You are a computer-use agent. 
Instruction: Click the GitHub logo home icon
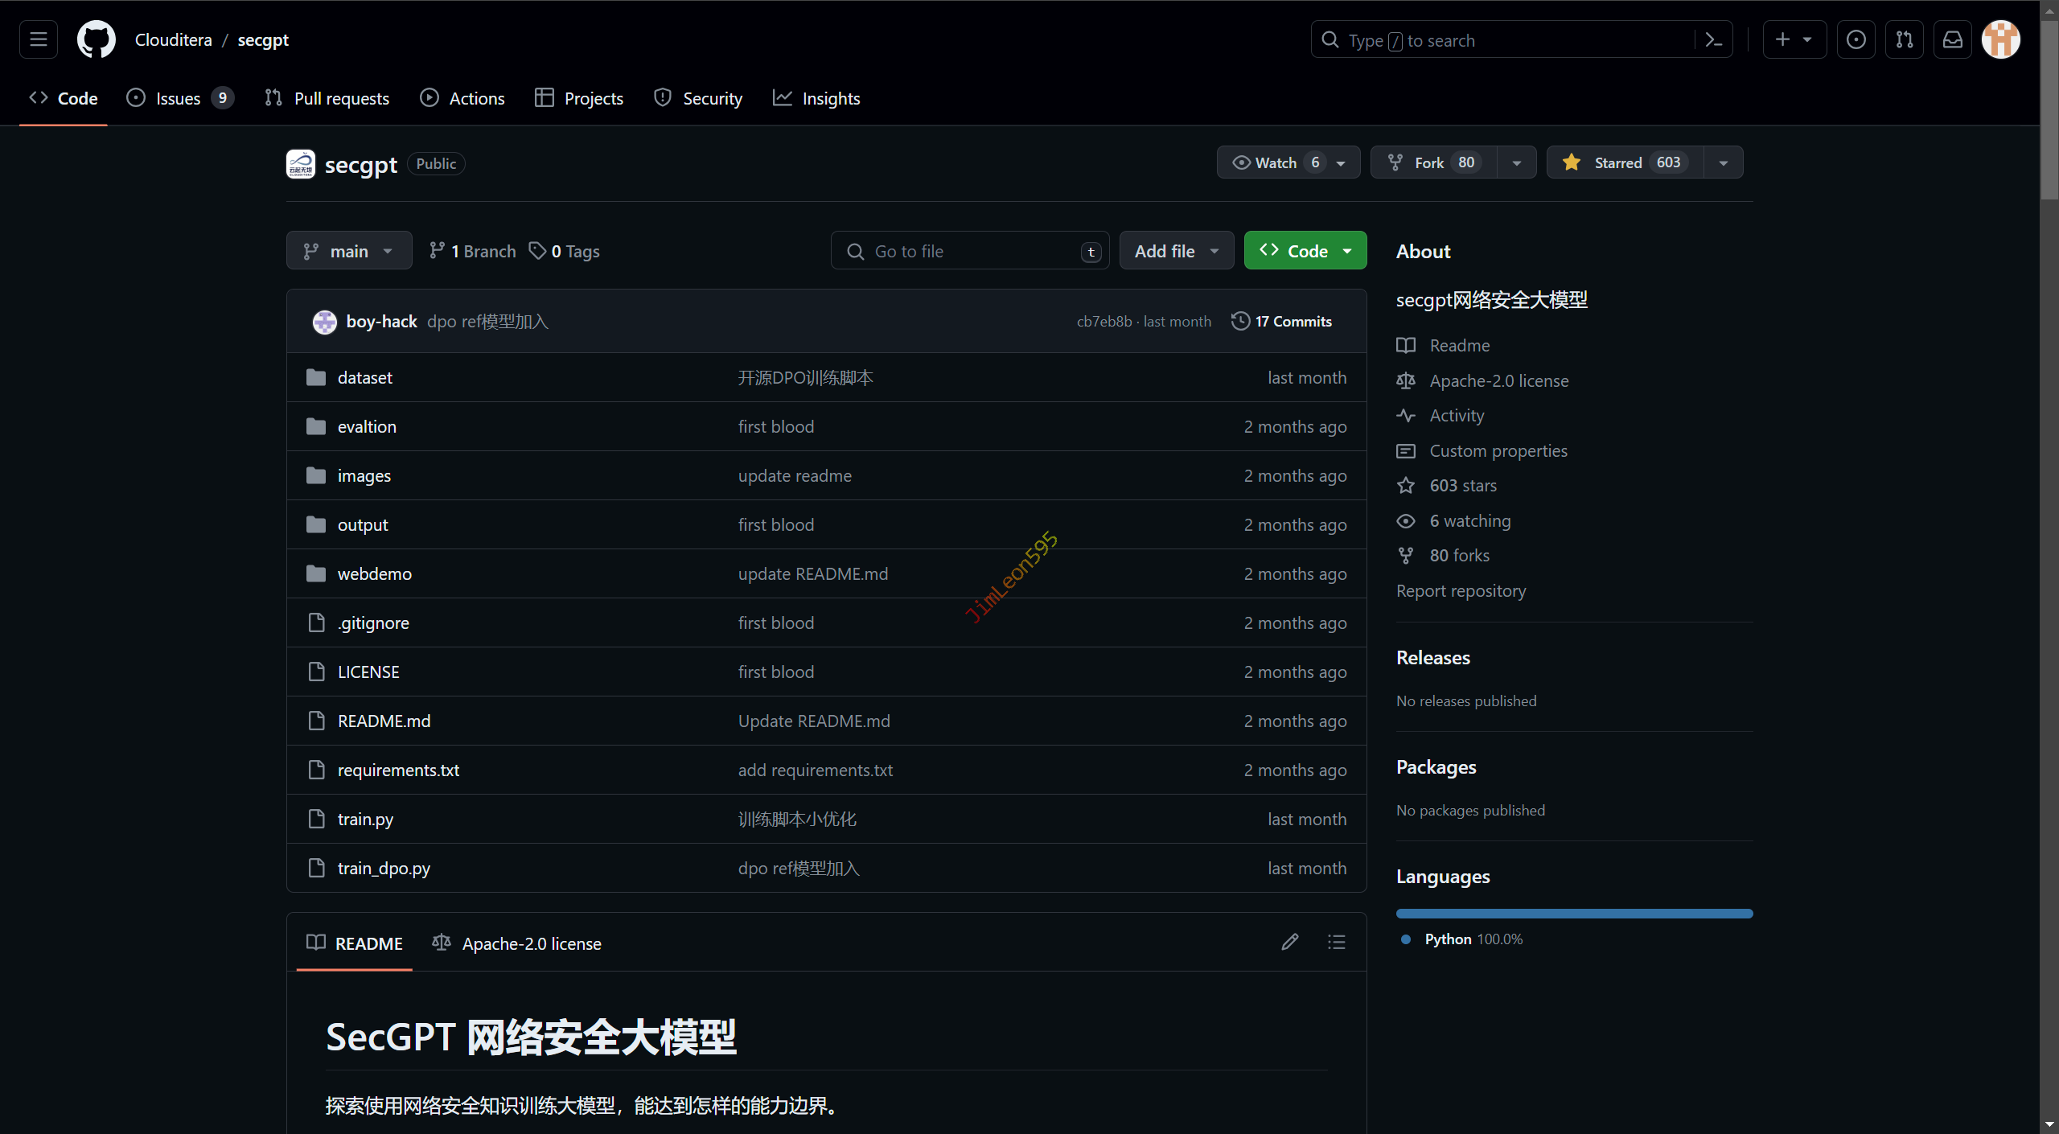(x=96, y=39)
